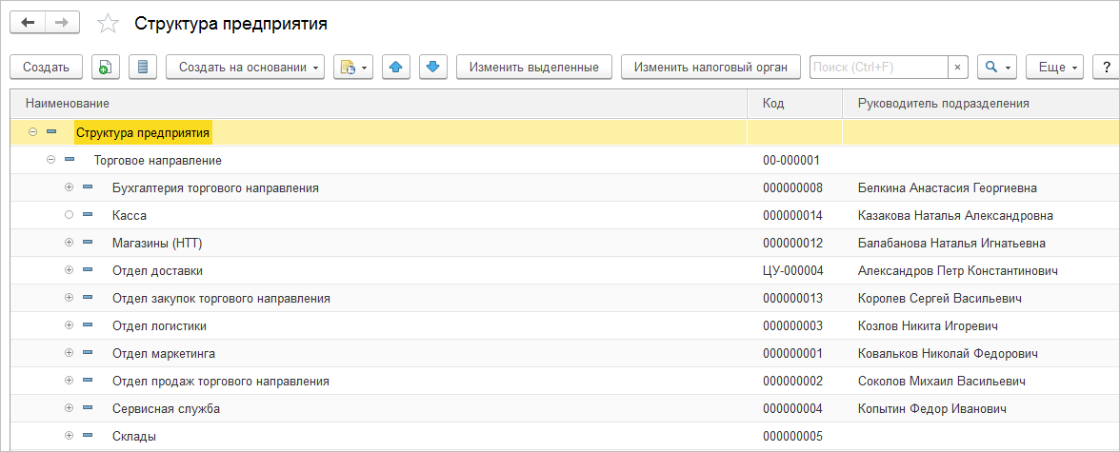Screen dimensions: 1120x452
Task: Open the magnifier search options dropdown
Action: tap(997, 67)
